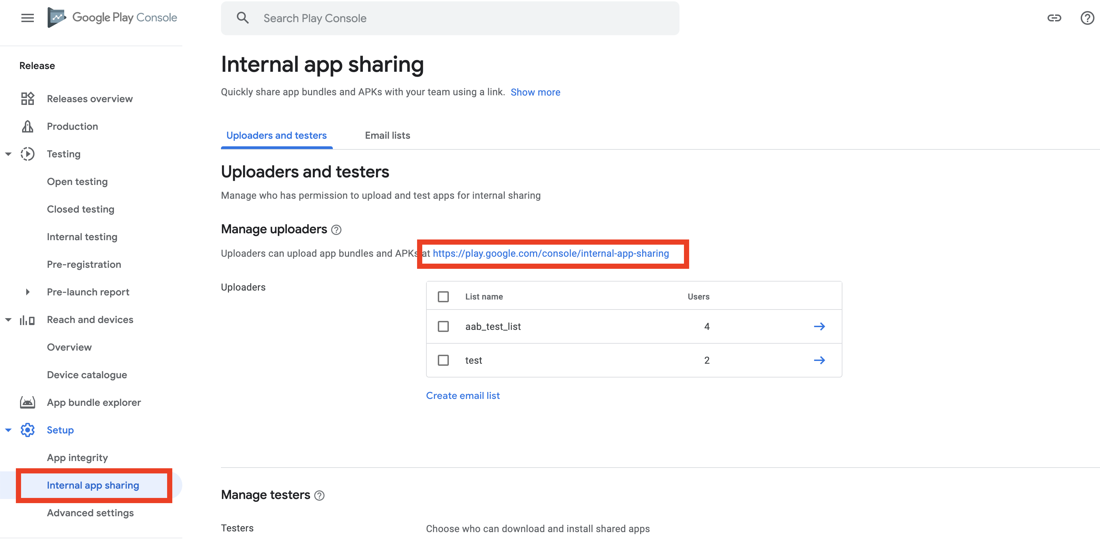Expand the Pre-launch report item
The image size is (1100, 539).
click(x=27, y=292)
